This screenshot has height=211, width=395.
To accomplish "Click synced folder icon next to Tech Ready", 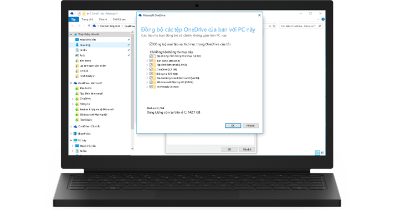I will pos(77,120).
